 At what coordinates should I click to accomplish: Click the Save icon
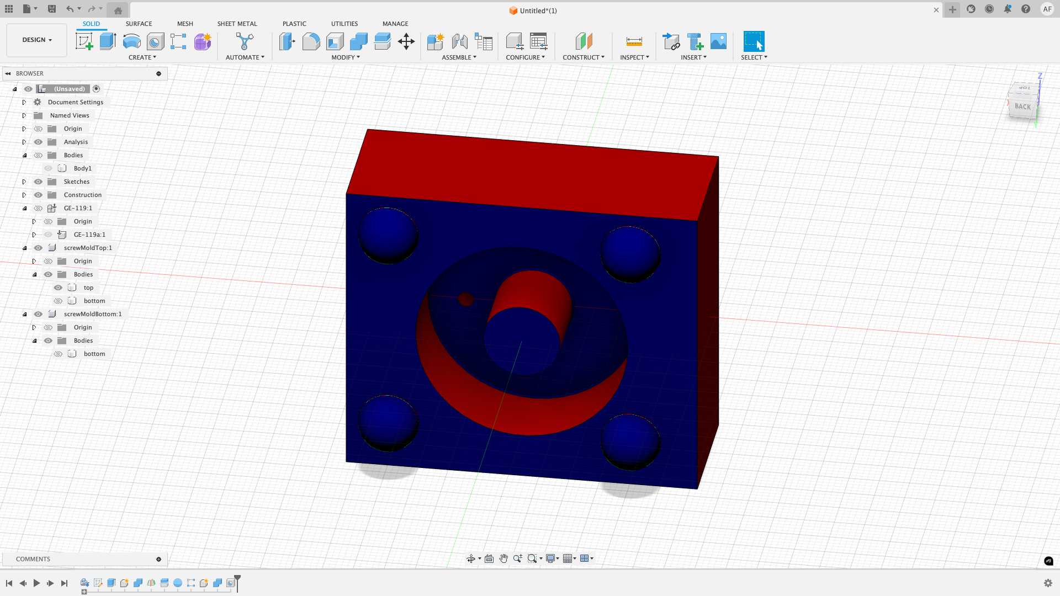[x=51, y=9]
